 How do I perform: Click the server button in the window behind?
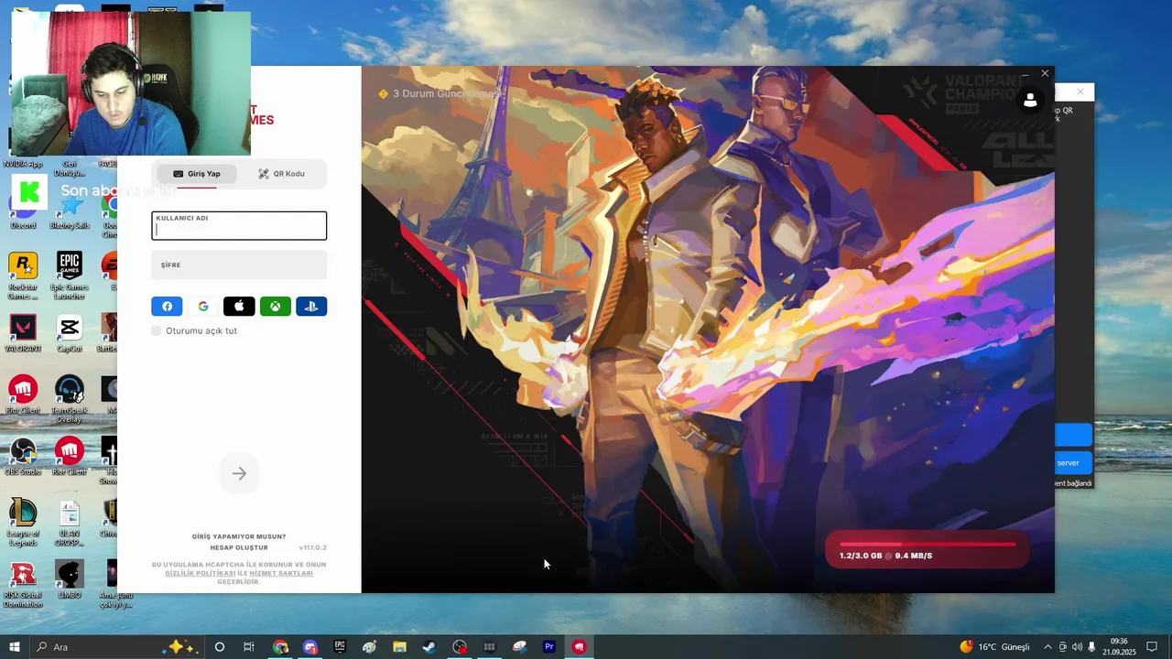tap(1073, 462)
